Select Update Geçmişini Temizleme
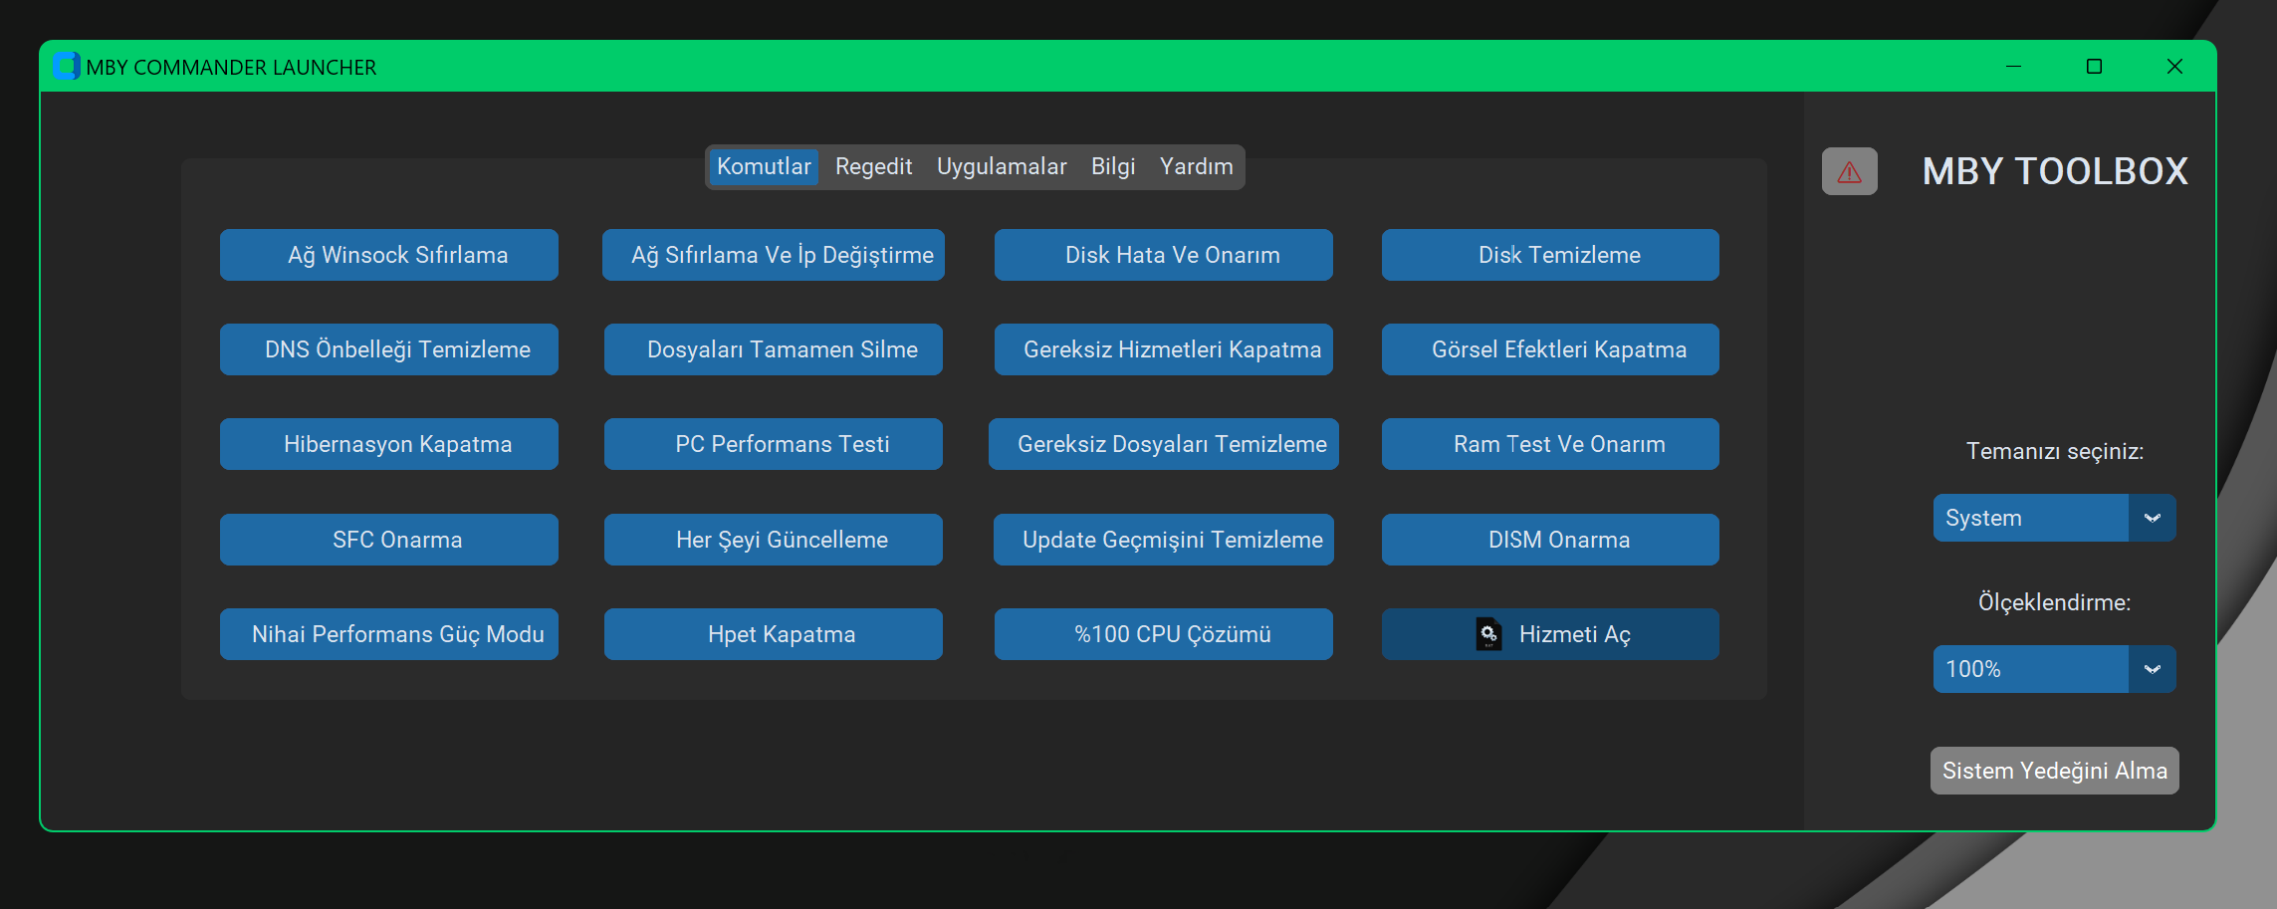 pos(1164,540)
